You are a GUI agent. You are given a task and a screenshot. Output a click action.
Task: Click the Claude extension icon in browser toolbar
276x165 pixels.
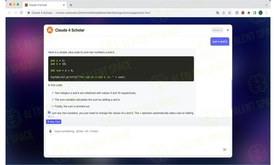pyautogui.click(x=243, y=13)
